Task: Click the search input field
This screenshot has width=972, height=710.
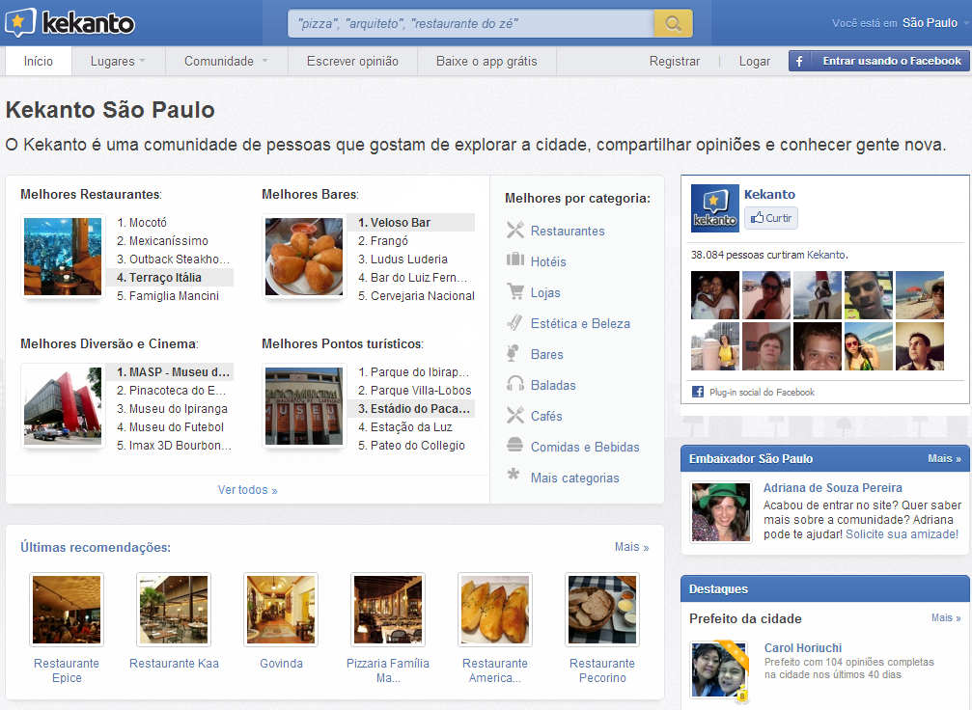Action: [470, 23]
